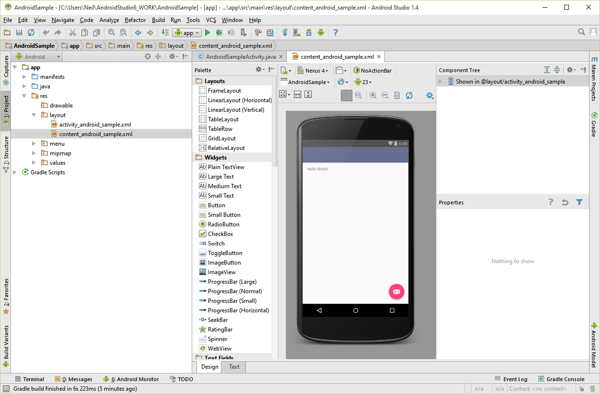Click the Properties filter funnel icon

579,202
